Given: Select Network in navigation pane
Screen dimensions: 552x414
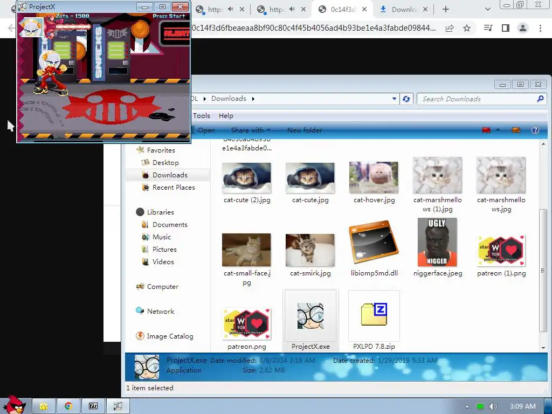Looking at the screenshot, I should coord(161,311).
